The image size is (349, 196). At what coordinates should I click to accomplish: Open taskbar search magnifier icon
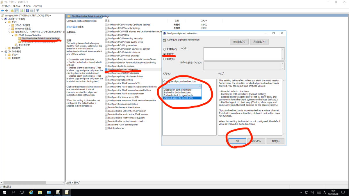(13, 193)
